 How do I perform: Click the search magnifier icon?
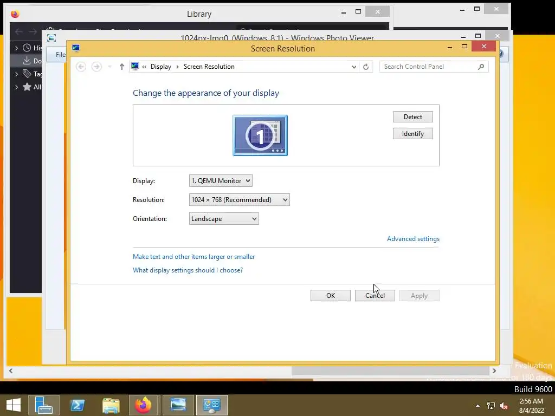pyautogui.click(x=481, y=67)
